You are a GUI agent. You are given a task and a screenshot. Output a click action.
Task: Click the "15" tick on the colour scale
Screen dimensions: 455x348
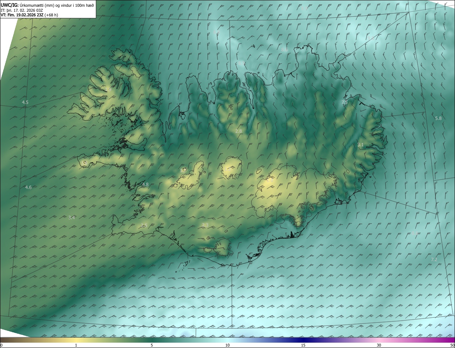click(x=303, y=345)
